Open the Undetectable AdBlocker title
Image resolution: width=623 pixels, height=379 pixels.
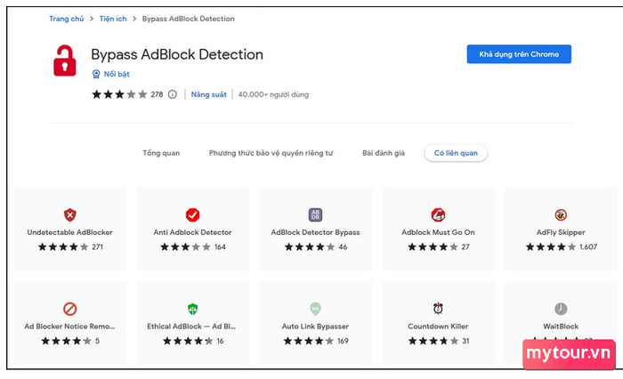pos(70,232)
